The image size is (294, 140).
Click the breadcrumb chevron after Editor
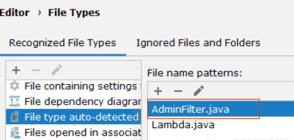(x=39, y=13)
